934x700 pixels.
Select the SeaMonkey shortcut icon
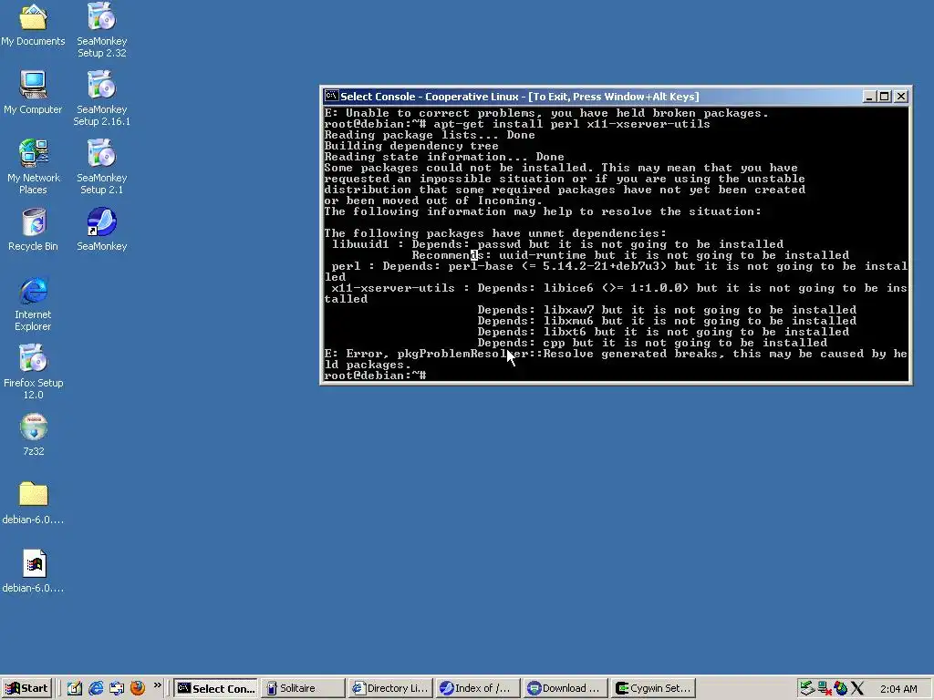tap(102, 230)
